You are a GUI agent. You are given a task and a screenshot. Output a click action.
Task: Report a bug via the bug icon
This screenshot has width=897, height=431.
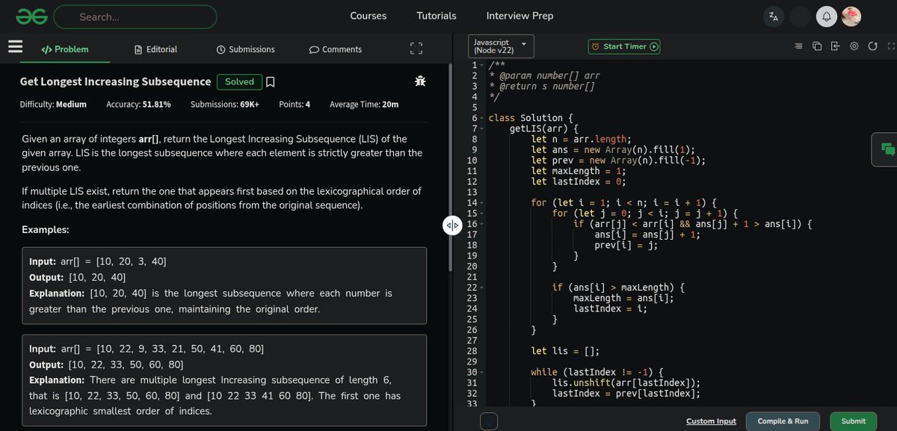(420, 81)
